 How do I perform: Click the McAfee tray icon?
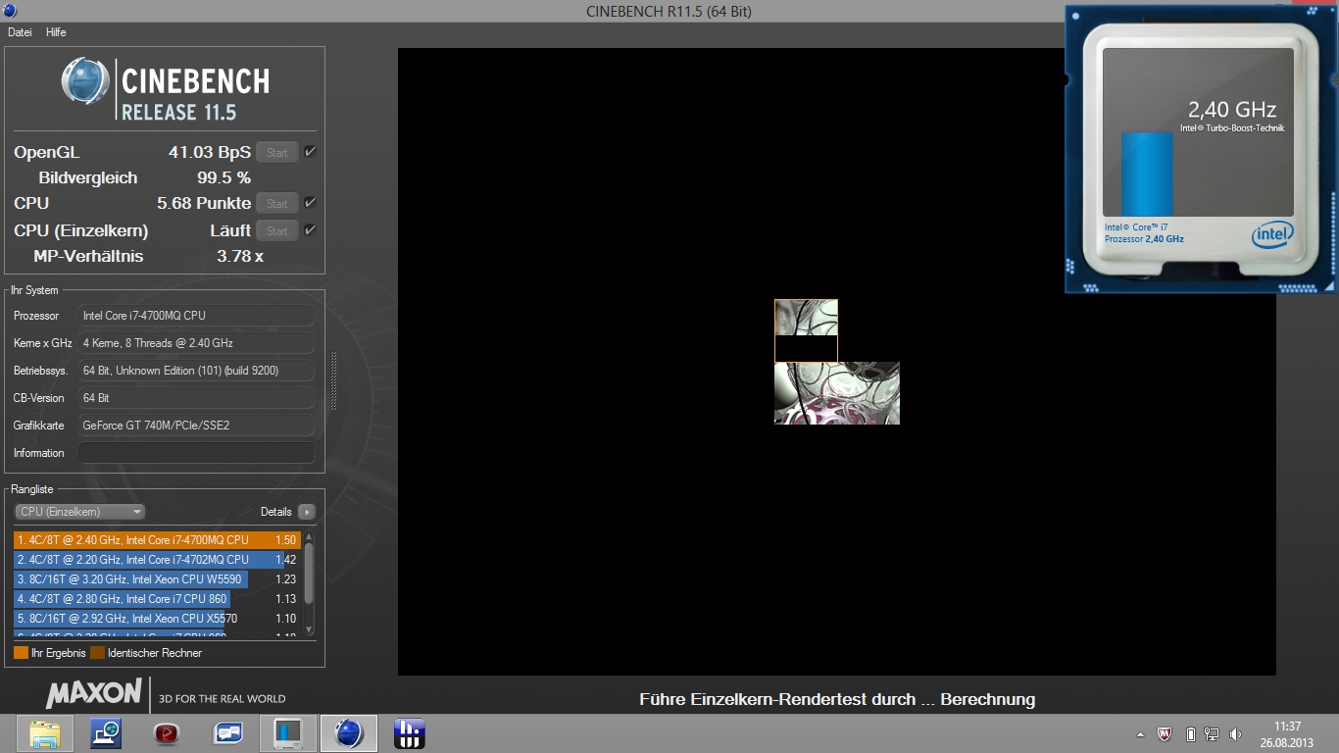pyautogui.click(x=1165, y=734)
